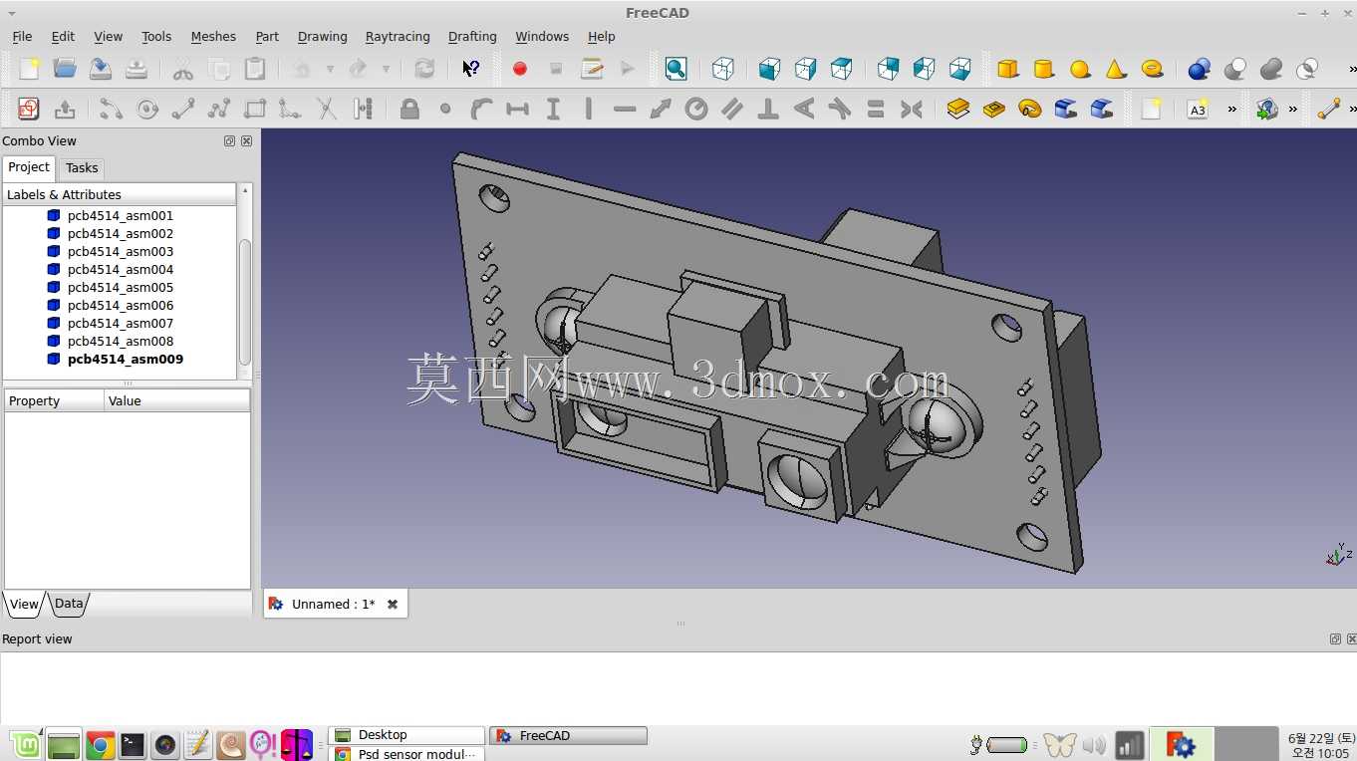1357x761 pixels.
Task: Create a yellow box primitive
Action: [x=1008, y=69]
